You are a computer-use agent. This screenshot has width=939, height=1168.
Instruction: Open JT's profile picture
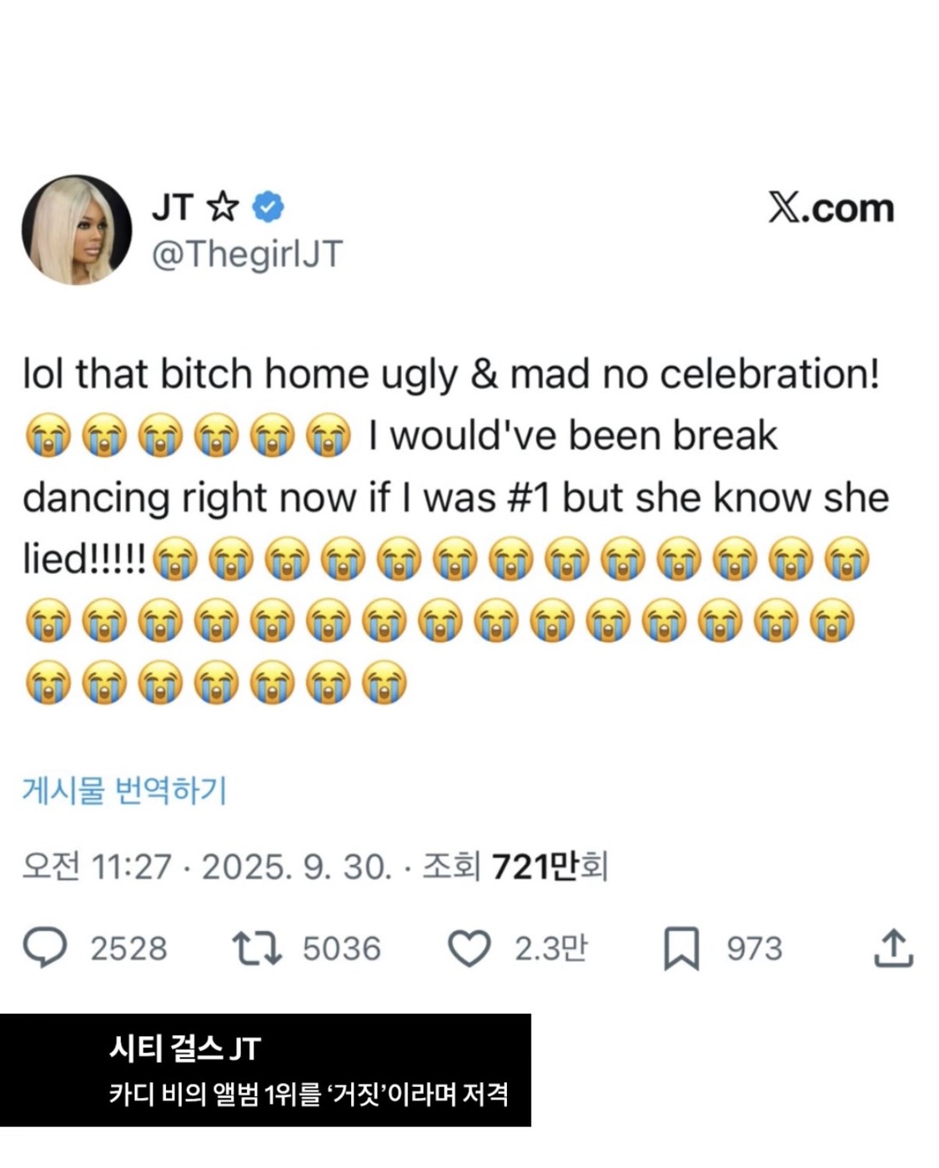[x=77, y=230]
